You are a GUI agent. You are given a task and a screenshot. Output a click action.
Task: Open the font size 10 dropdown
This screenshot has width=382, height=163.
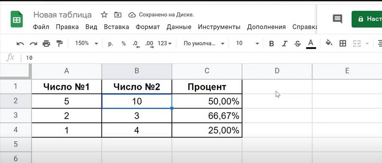pos(247,43)
